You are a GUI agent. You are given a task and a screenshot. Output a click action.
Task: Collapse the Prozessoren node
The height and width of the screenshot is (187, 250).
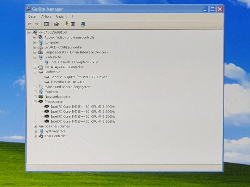35,102
